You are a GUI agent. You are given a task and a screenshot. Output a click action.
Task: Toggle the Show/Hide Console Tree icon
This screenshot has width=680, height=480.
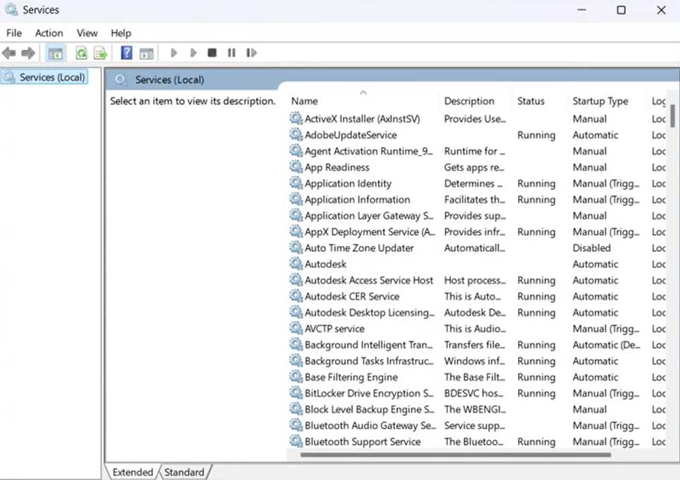55,53
